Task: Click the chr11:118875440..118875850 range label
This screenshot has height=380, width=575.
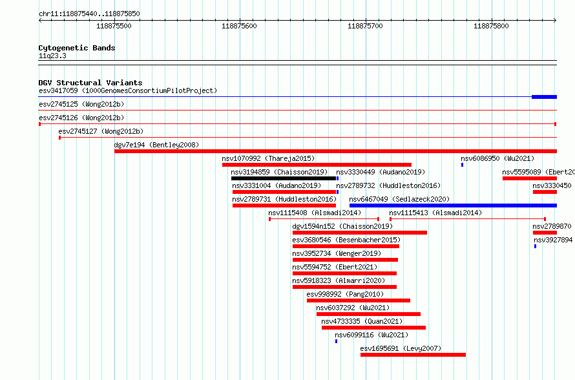Action: click(x=89, y=14)
